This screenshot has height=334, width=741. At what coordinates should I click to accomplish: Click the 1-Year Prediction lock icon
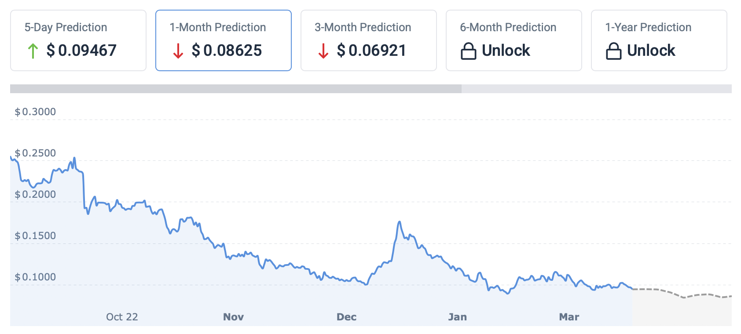(613, 51)
